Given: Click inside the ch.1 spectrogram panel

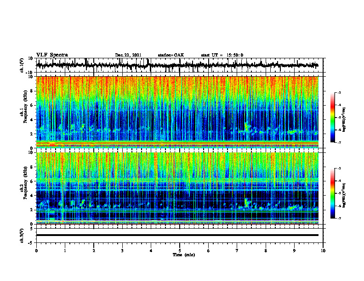Looking at the screenshot, I should (x=177, y=112).
